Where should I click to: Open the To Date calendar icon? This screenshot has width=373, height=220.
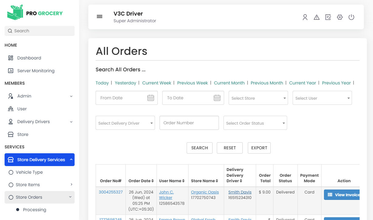217,98
